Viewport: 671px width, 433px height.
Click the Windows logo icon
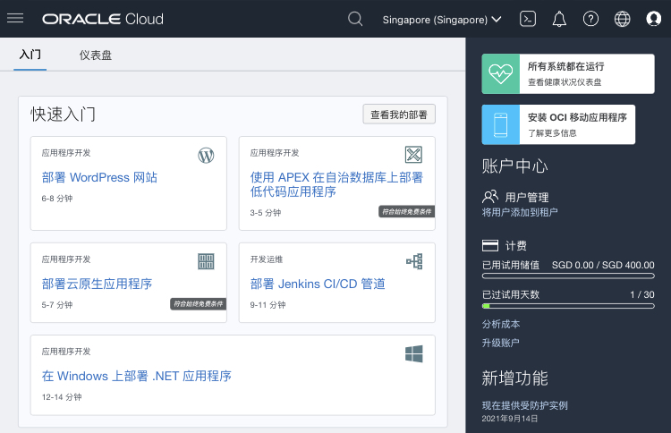pos(413,354)
